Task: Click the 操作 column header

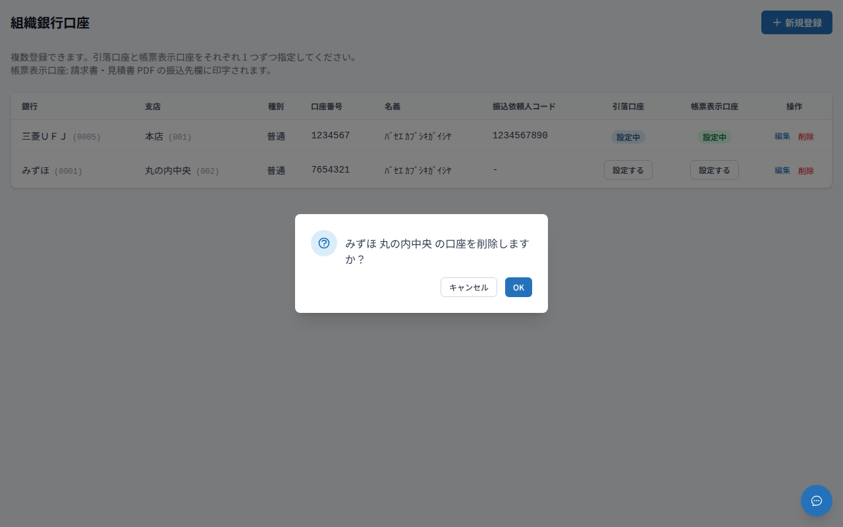Action: [794, 106]
